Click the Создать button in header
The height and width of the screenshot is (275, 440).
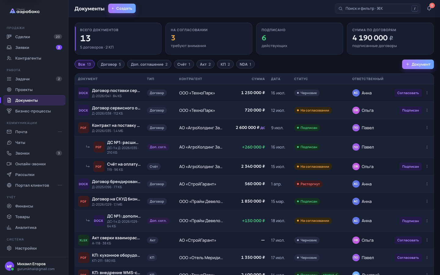[x=122, y=9]
